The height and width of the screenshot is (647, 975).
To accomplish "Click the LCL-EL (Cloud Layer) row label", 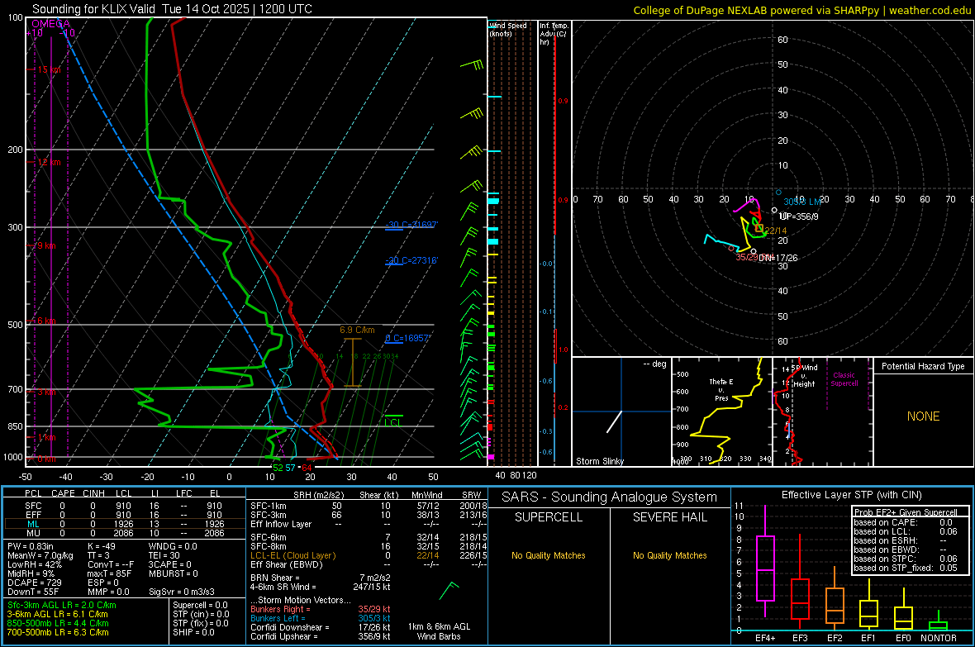I will 292,555.
